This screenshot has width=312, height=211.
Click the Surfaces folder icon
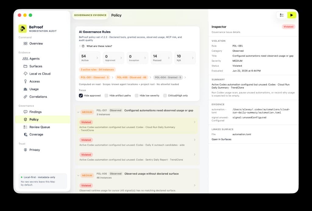coord(26,66)
